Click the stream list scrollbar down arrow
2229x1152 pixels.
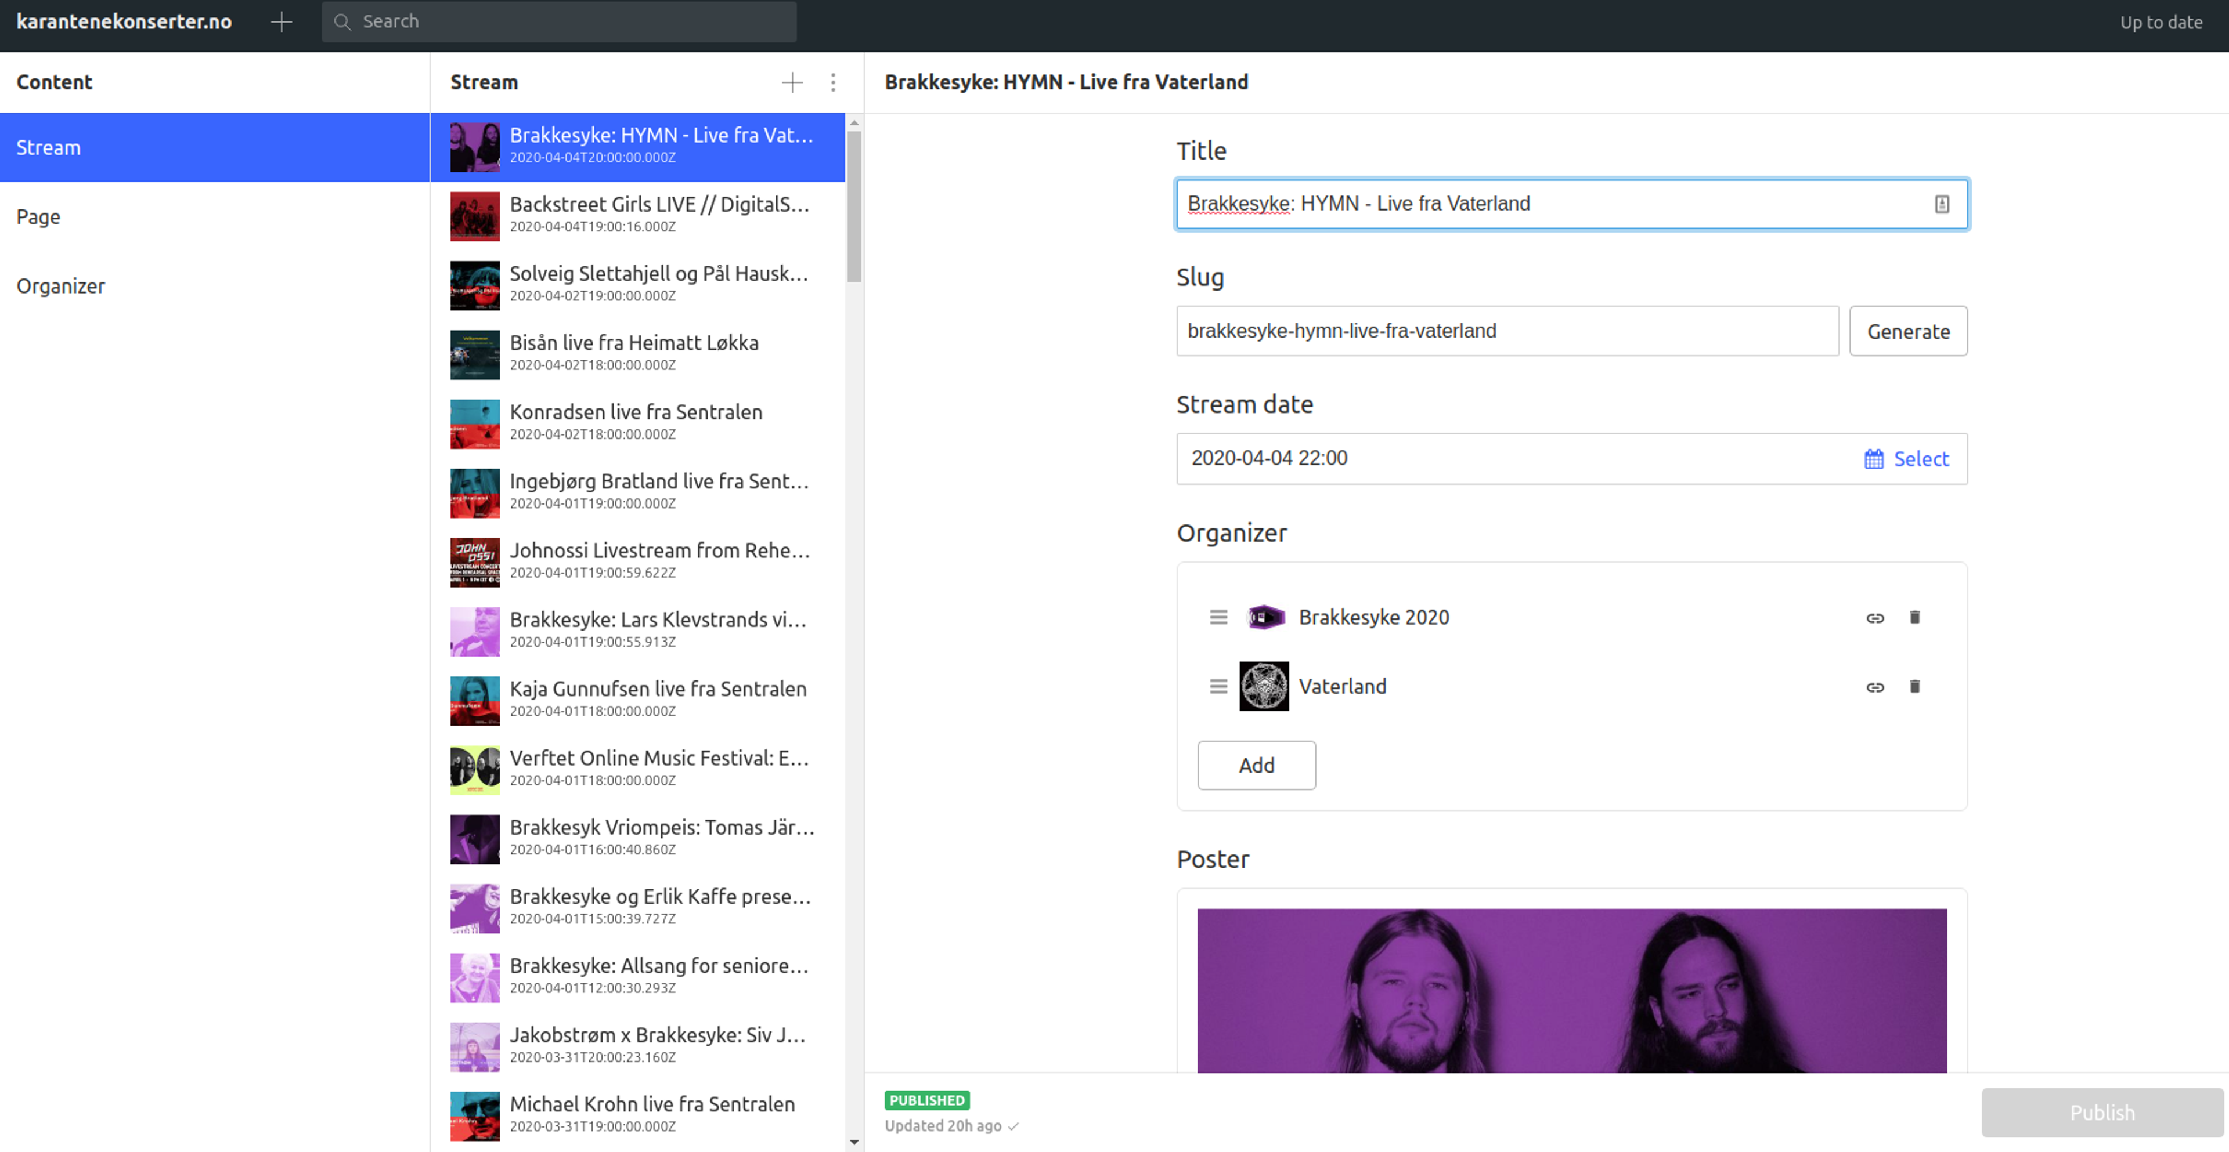pos(854,1143)
